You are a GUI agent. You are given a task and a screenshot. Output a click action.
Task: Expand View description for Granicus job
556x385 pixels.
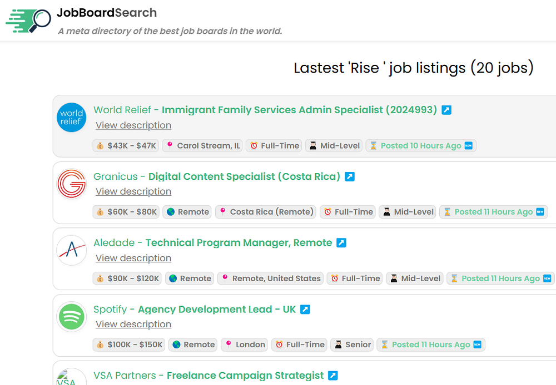click(x=133, y=191)
